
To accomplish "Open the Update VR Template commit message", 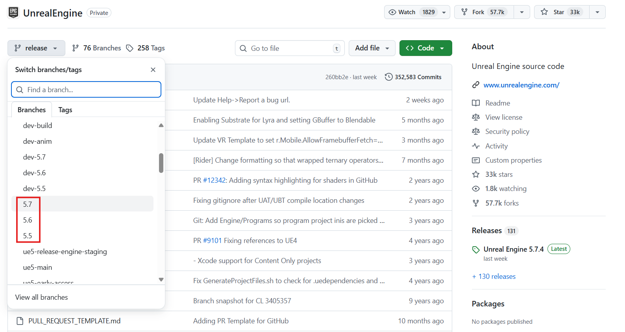I will [288, 140].
